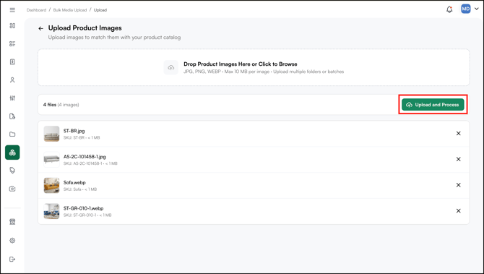Navigate to Bulk Media Upload breadcrumb
484x274 pixels.
pos(70,10)
